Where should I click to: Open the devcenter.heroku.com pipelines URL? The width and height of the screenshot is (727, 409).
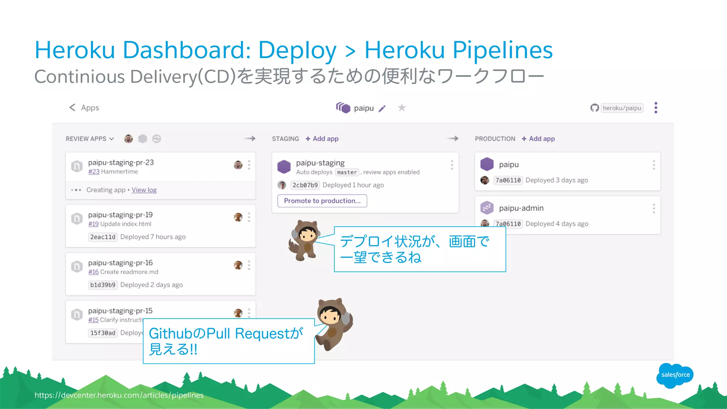point(119,395)
